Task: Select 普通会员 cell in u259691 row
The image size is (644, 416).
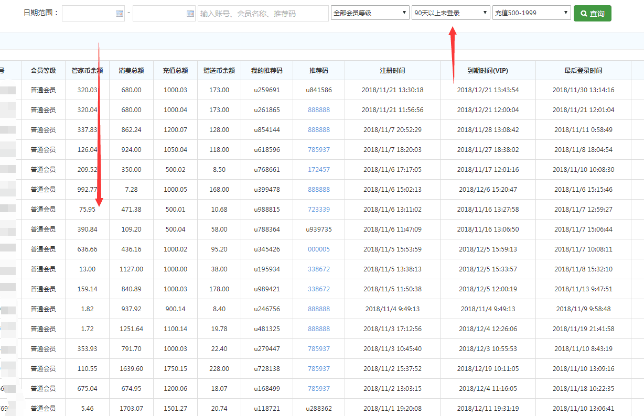Action: 43,90
